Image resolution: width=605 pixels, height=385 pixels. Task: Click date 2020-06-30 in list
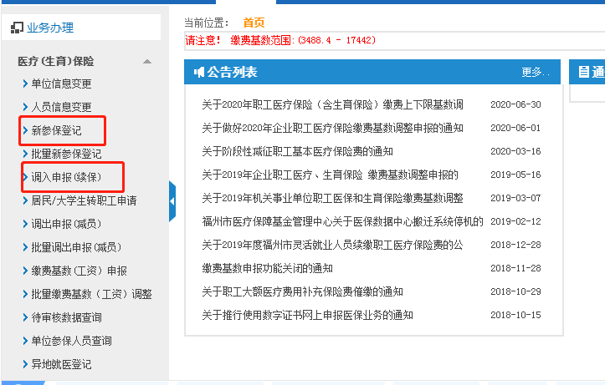[x=515, y=104]
